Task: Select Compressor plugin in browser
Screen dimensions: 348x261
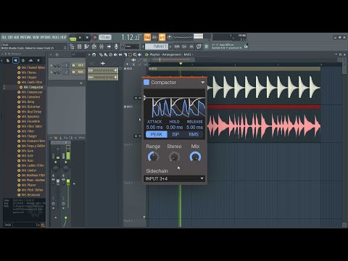Action: click(30, 92)
